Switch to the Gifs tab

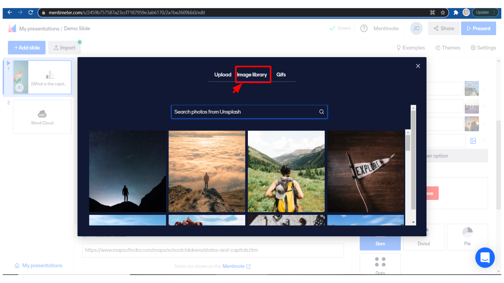pyautogui.click(x=281, y=75)
